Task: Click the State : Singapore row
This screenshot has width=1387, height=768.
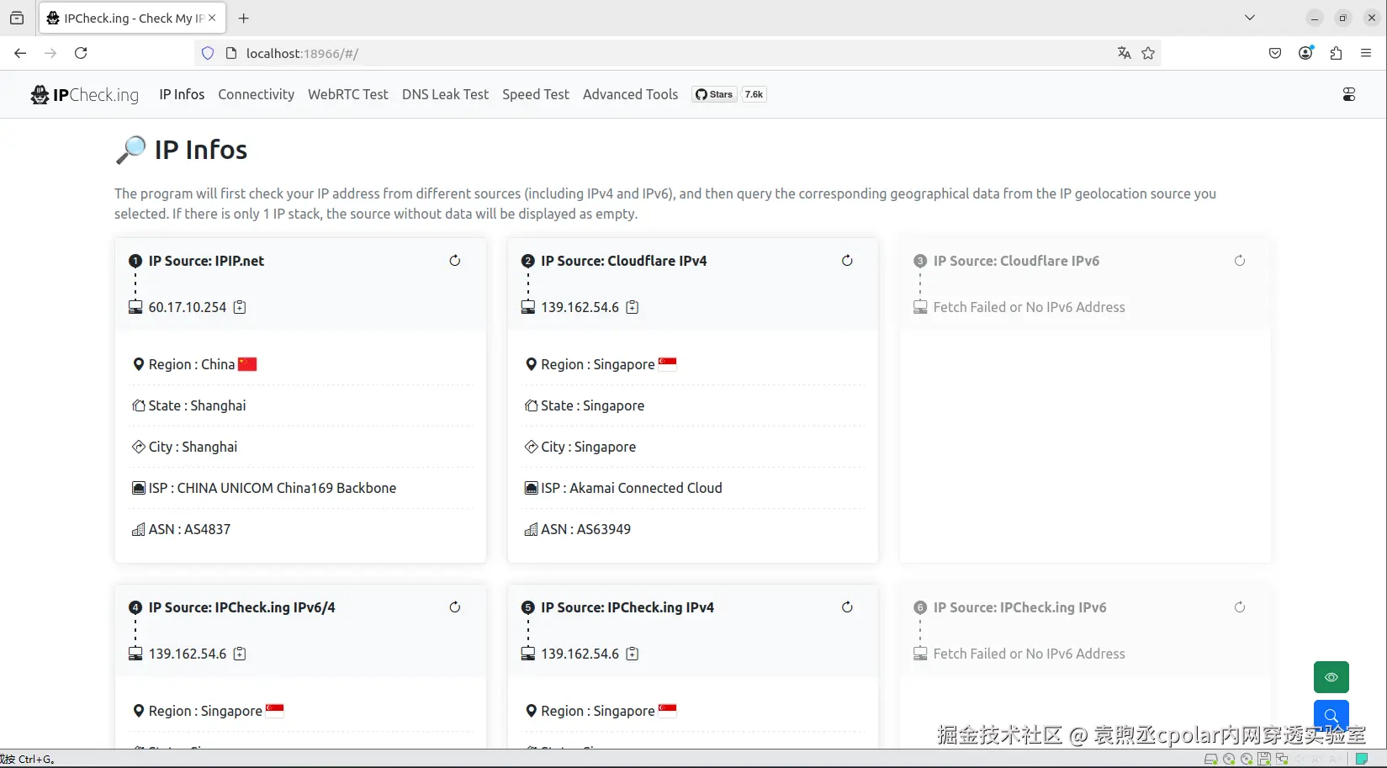Action: [693, 405]
